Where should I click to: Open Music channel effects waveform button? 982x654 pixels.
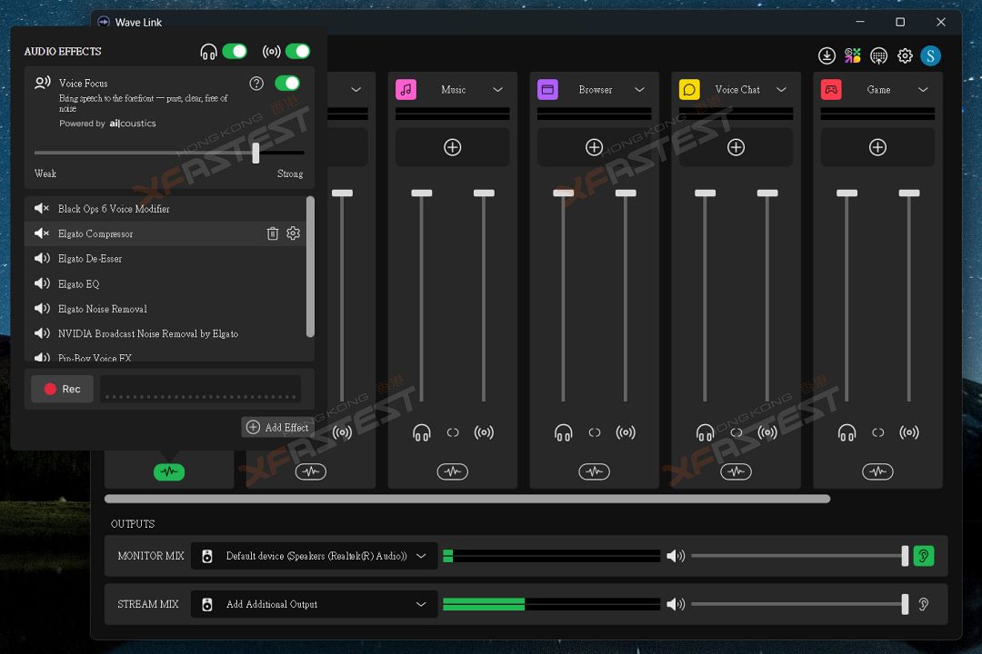(x=452, y=471)
